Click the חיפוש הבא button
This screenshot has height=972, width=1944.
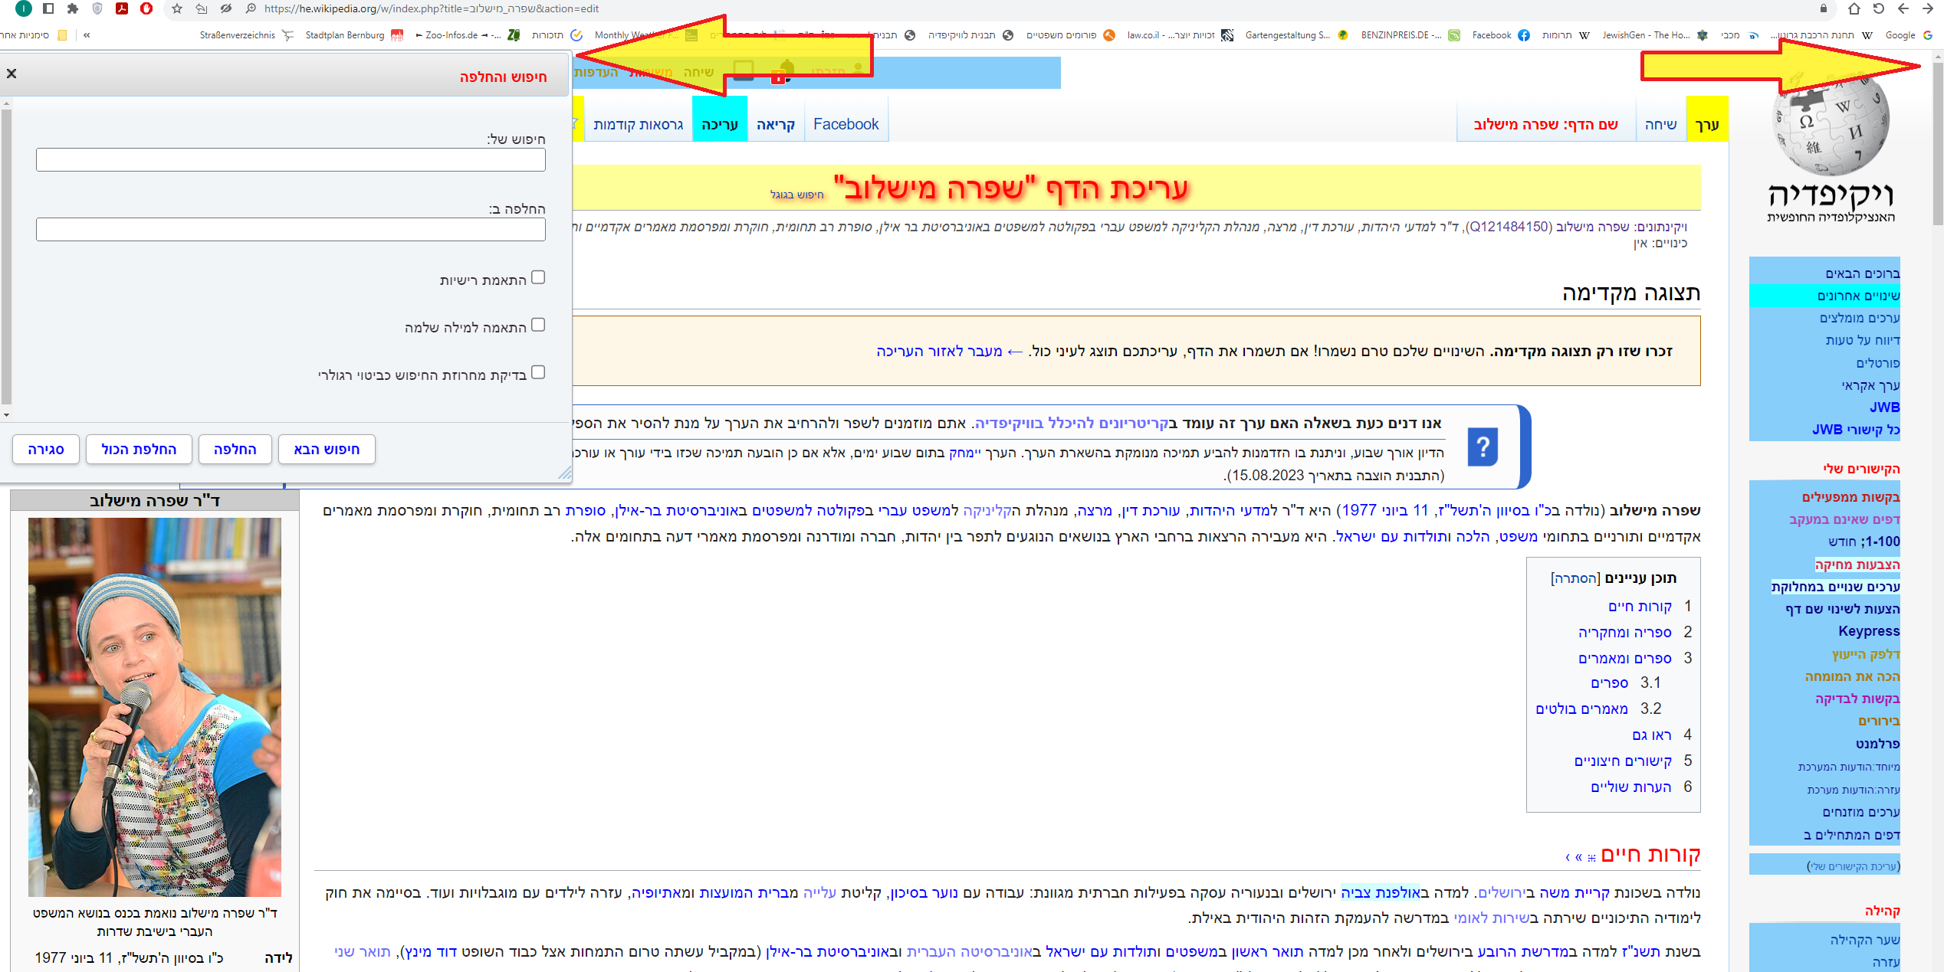[327, 450]
